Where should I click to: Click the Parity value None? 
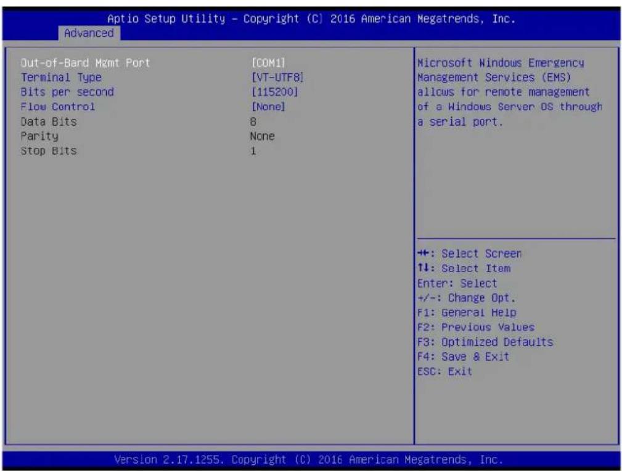point(262,136)
